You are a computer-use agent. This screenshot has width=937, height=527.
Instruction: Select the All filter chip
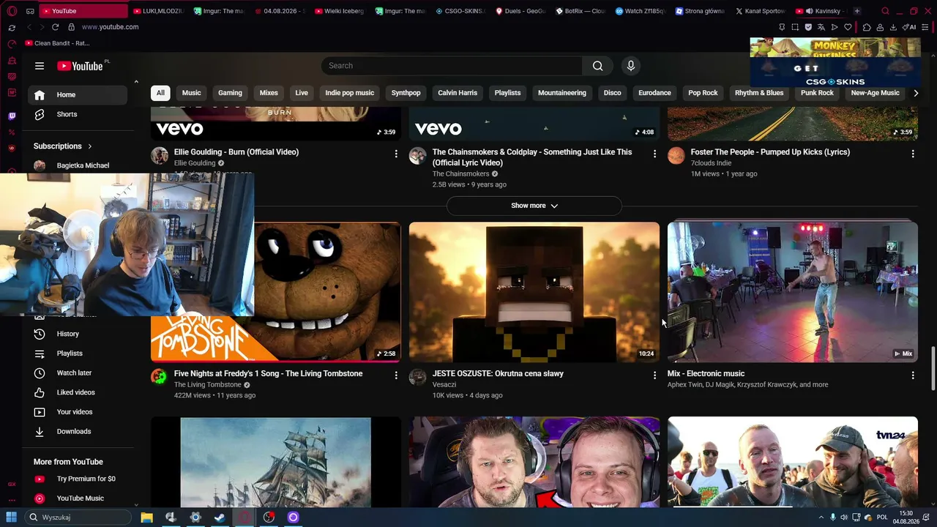pyautogui.click(x=160, y=93)
